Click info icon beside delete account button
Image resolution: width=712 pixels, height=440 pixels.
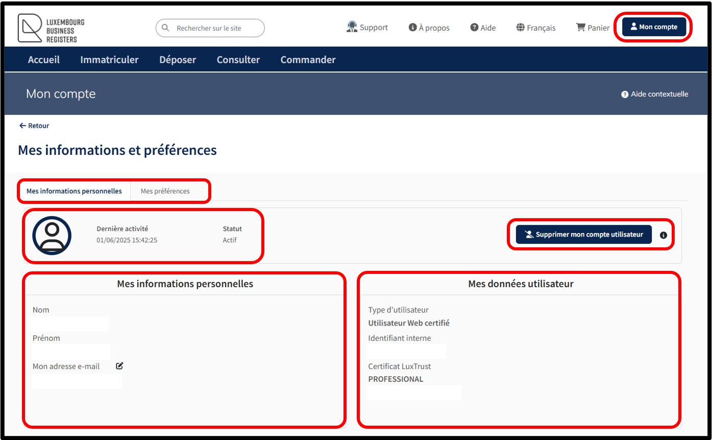(664, 235)
